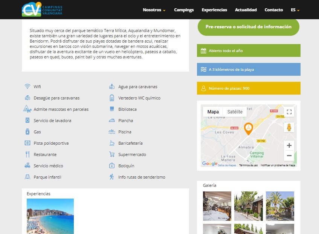Open the ES language dropdown
This screenshot has height=234, width=319.
(295, 10)
